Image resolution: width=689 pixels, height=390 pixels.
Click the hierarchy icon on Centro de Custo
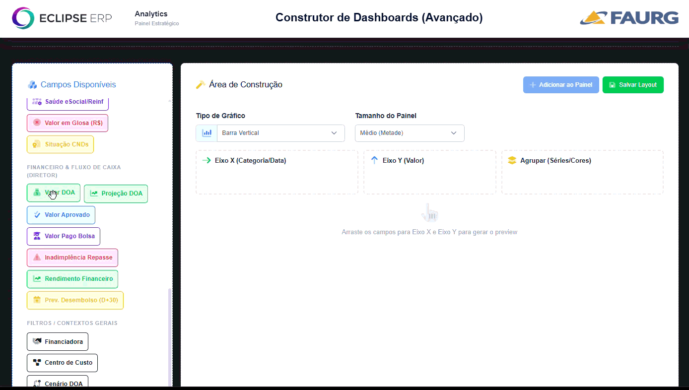[x=37, y=363]
